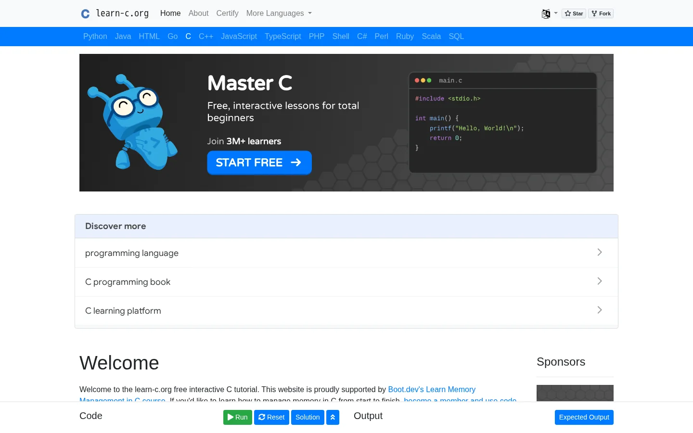The image size is (693, 433).
Task: Switch to the Java tutorial
Action: pyautogui.click(x=123, y=37)
